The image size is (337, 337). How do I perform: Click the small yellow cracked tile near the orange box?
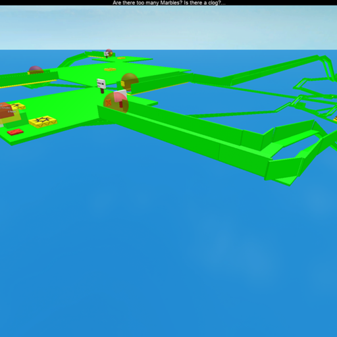[x=18, y=107]
